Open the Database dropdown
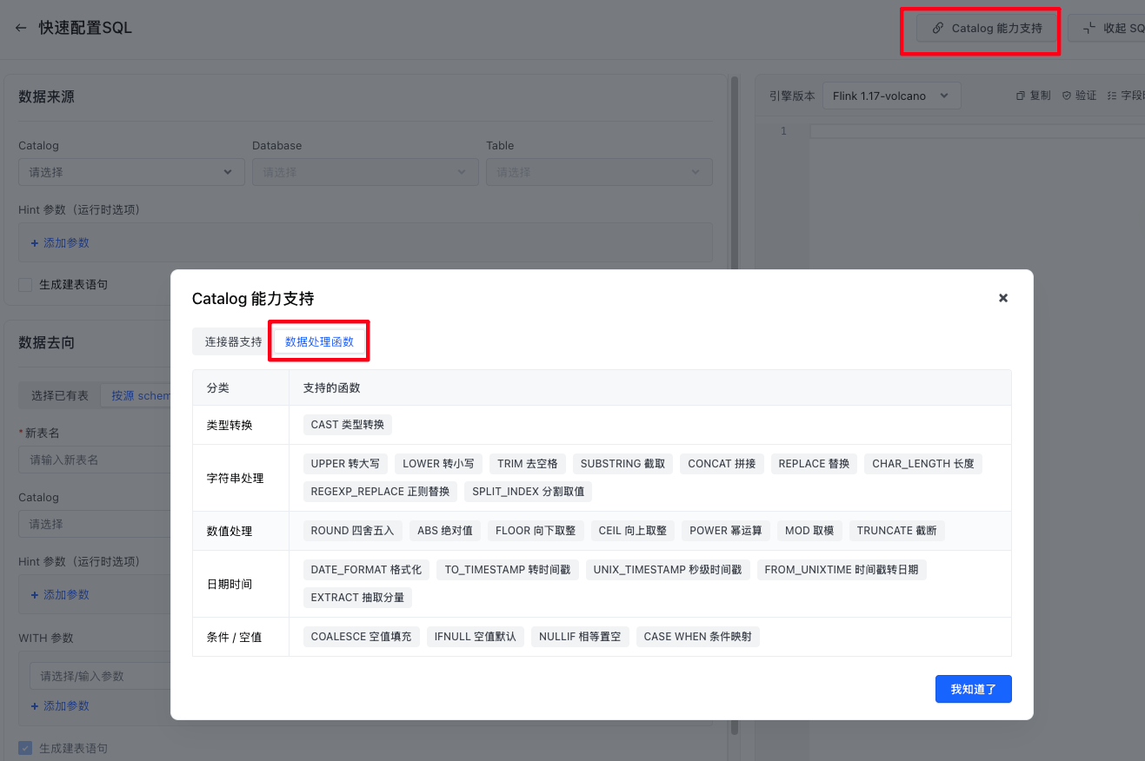 coord(365,172)
